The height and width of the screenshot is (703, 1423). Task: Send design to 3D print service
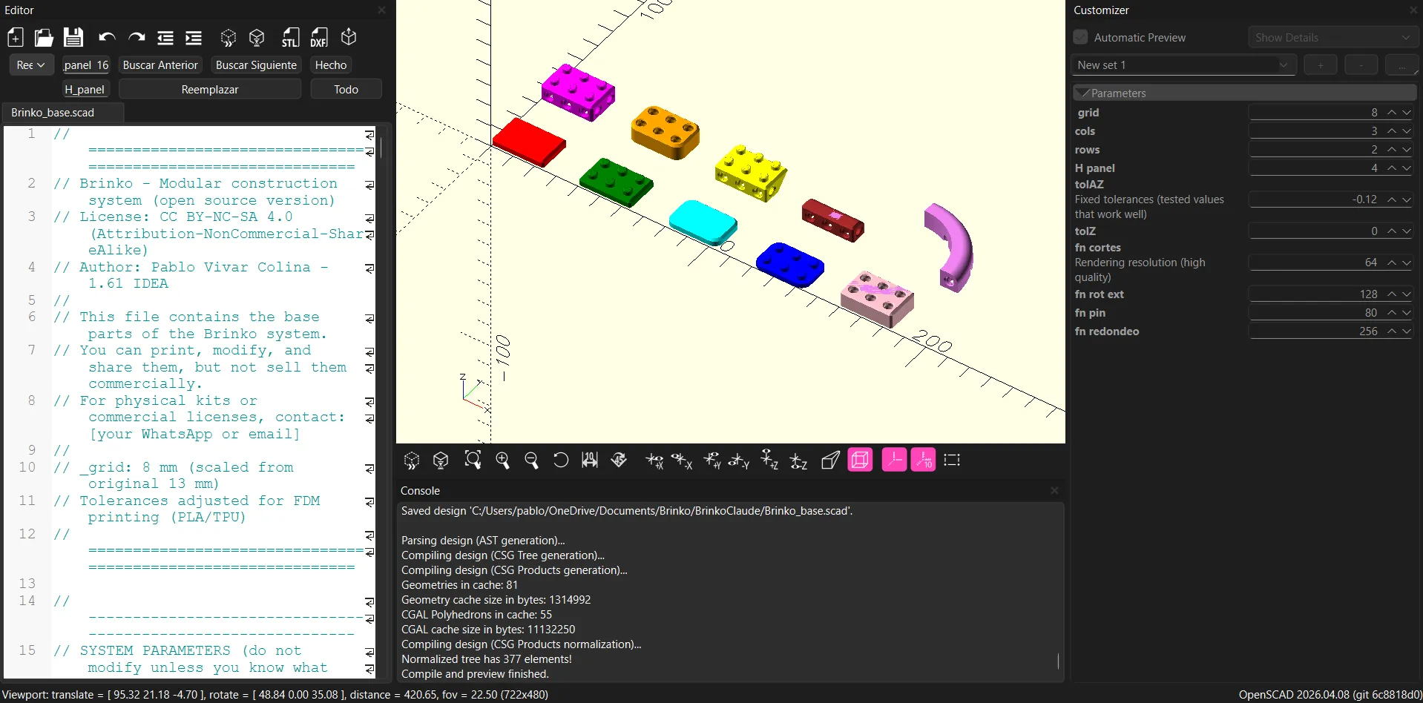[x=349, y=37]
